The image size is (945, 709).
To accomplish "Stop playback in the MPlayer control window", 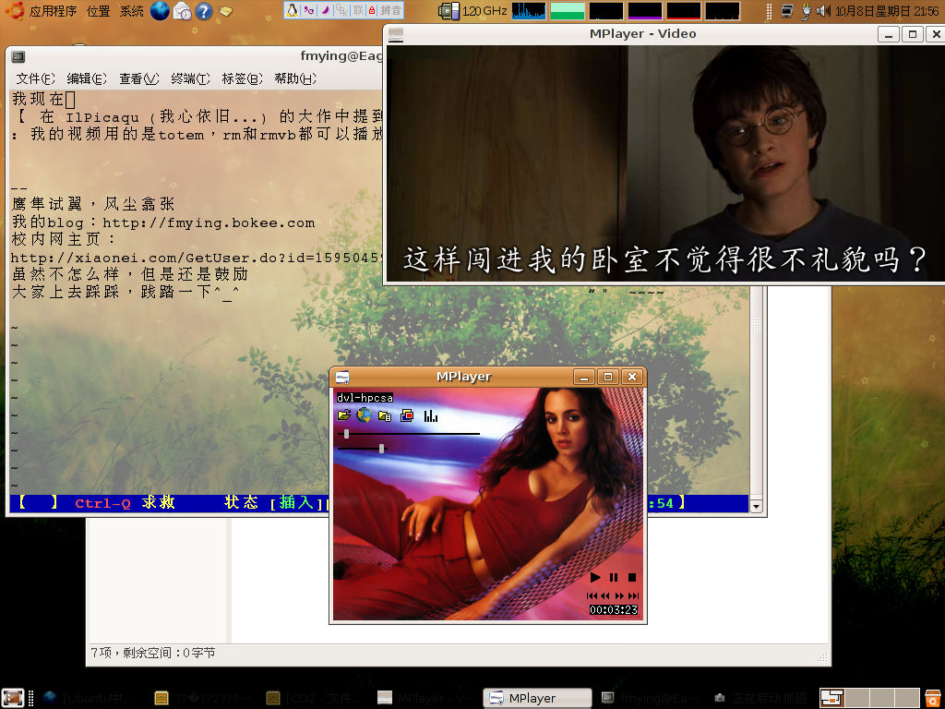I will point(631,578).
